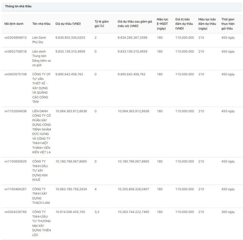Select the 'CÔNG TY TNHH XÂY DỰNG THẠCH LAM' name cell
This screenshot has width=243, height=240.
(x=41, y=196)
